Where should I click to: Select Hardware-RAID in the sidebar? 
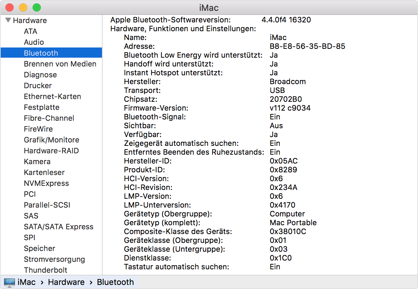tap(51, 151)
